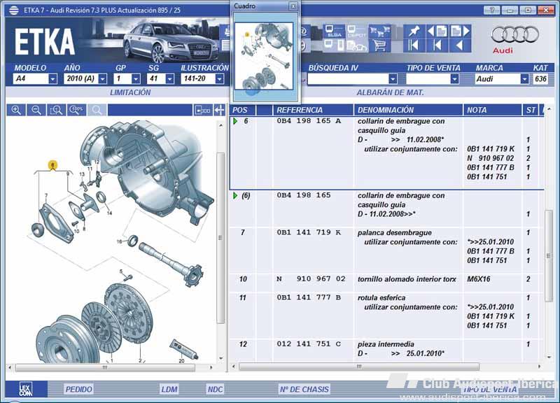The image size is (560, 403).
Task: Click the Audi four-rings logo
Action: pos(514,35)
